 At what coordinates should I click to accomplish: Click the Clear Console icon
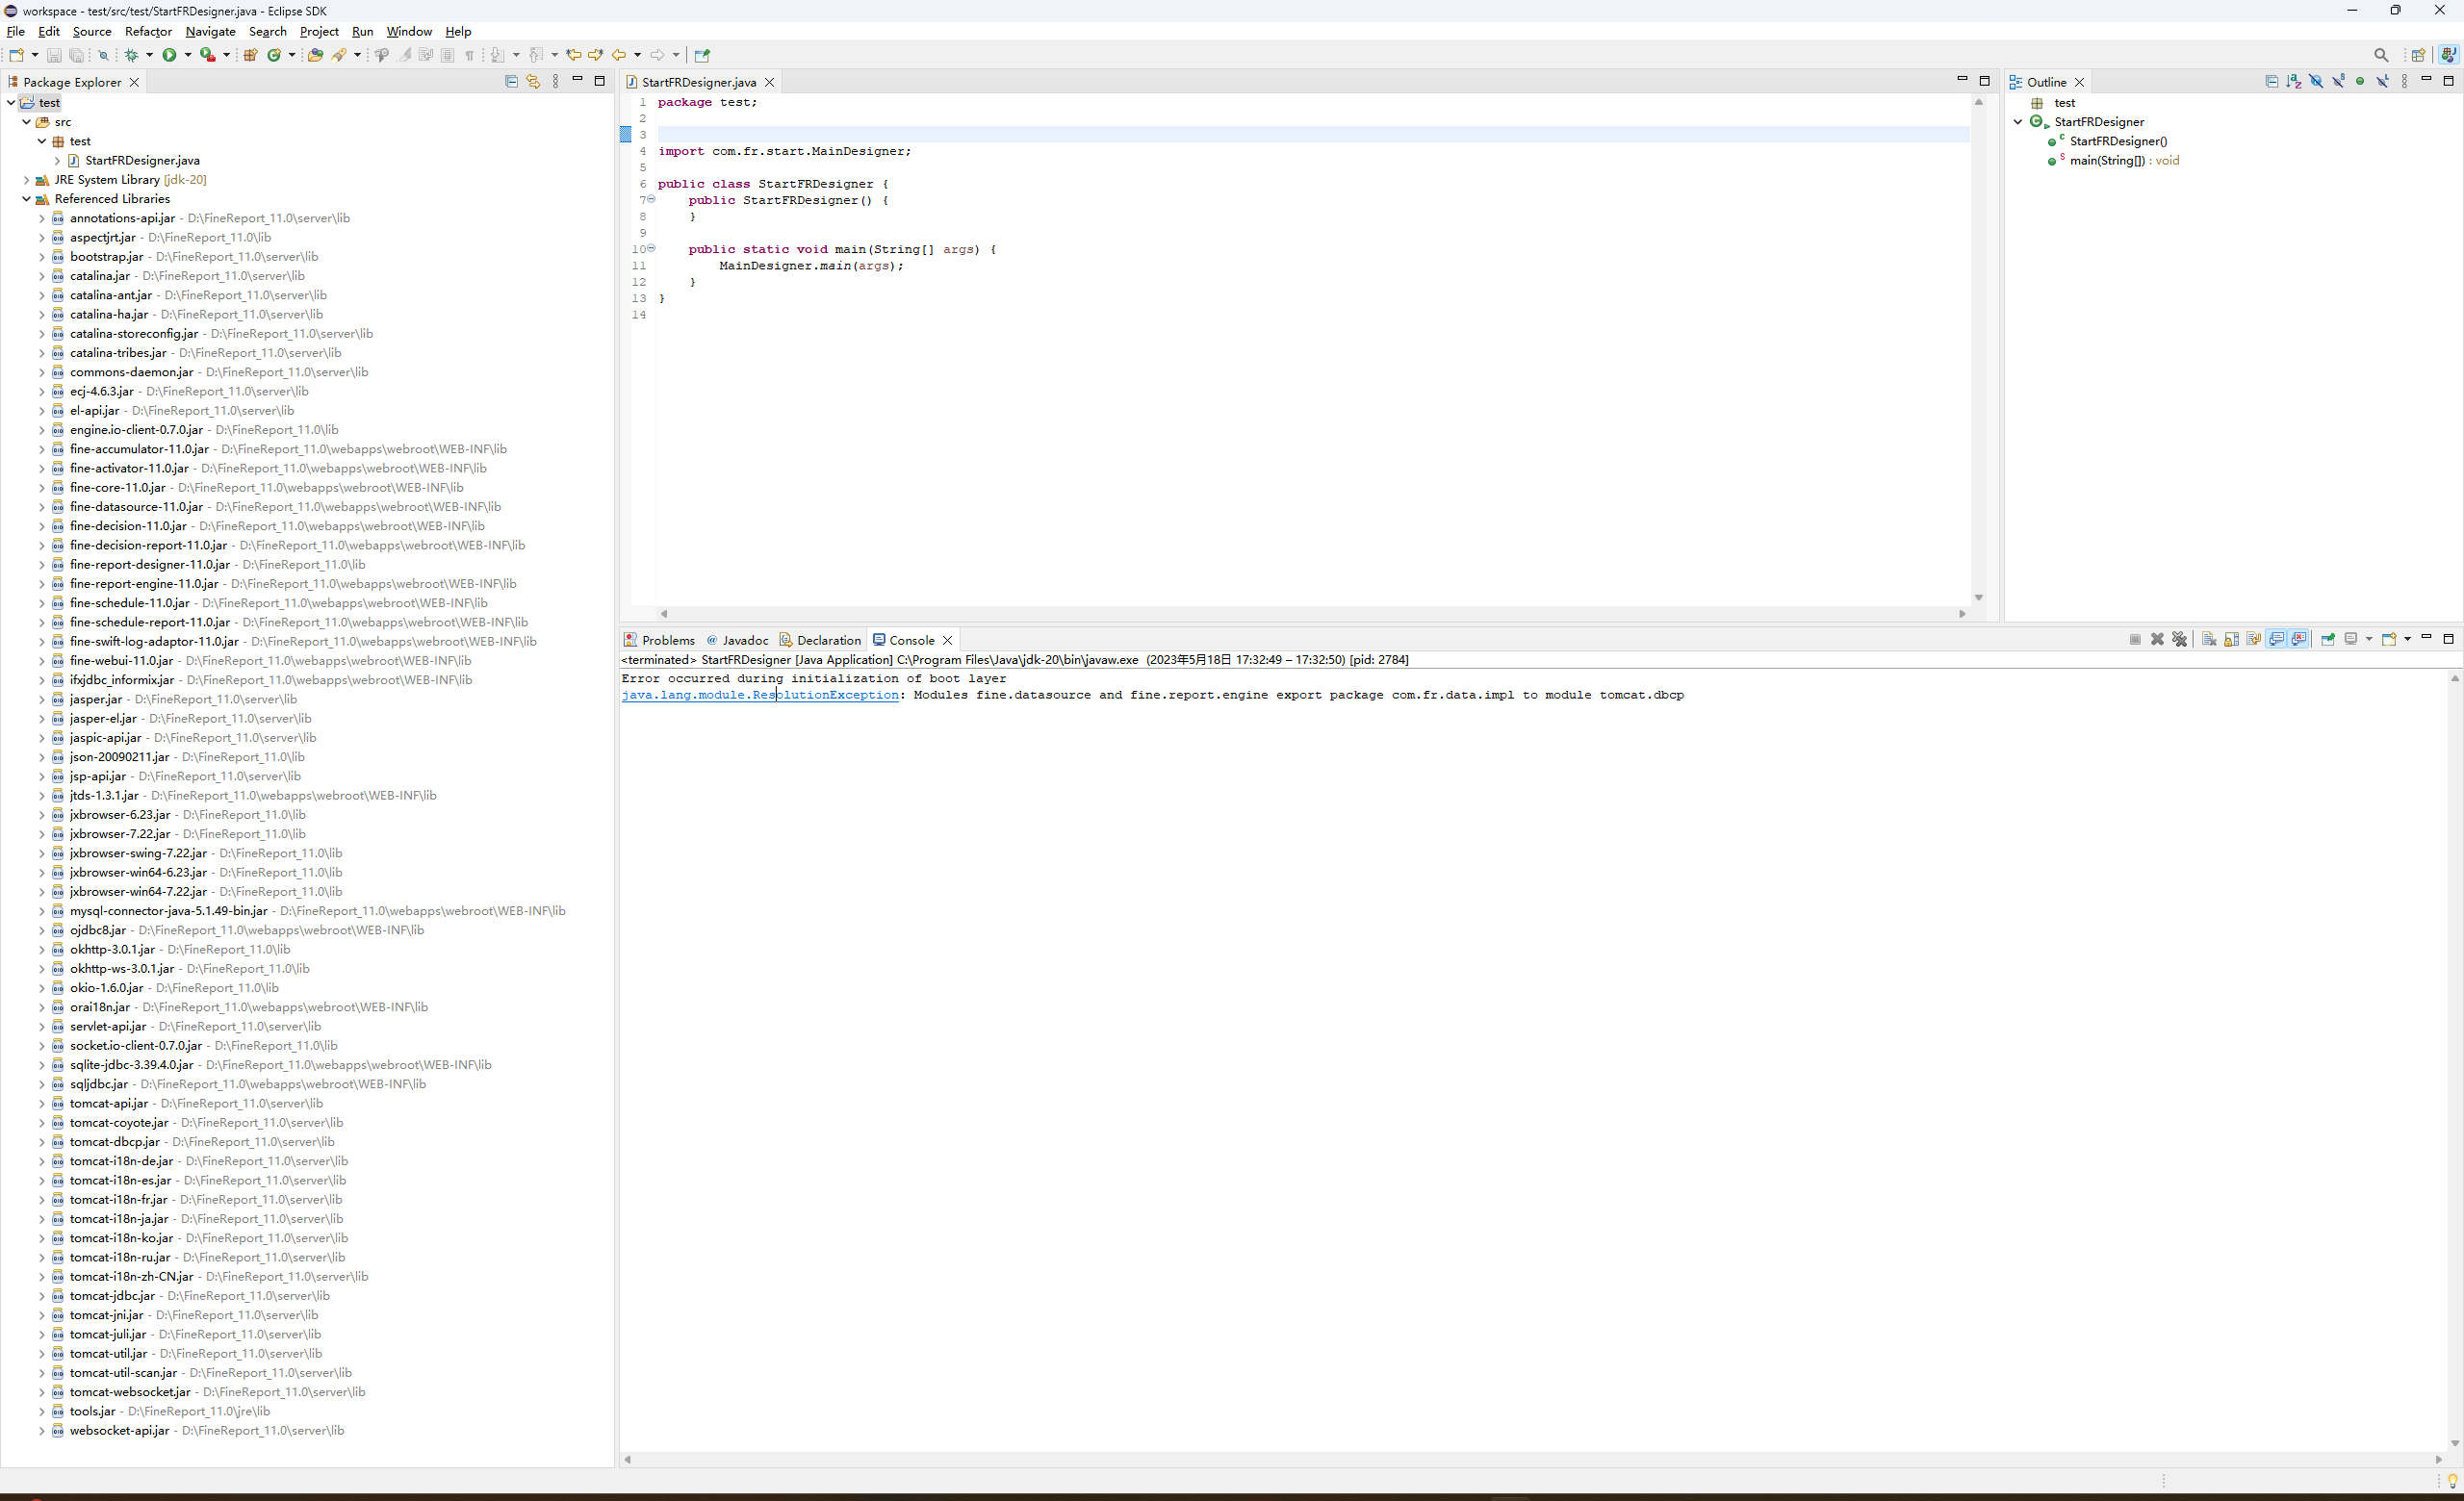click(x=2209, y=639)
